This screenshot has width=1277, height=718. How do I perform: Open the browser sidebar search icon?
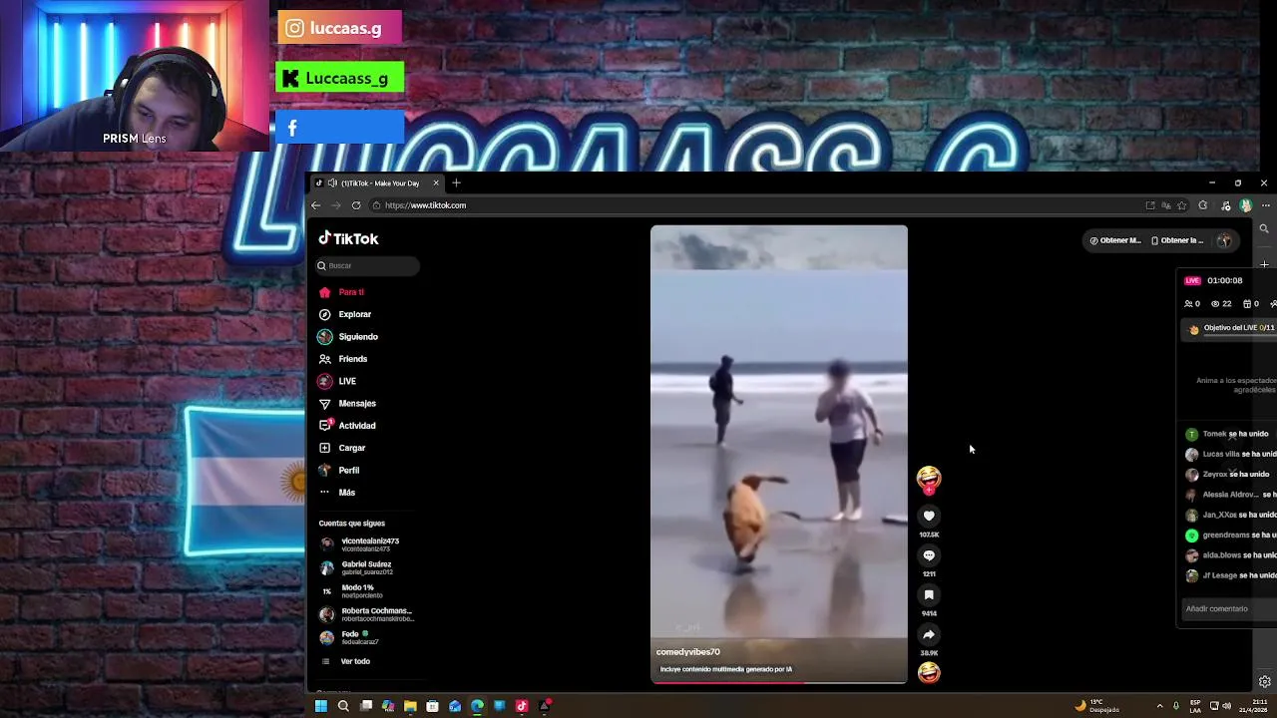click(x=1264, y=228)
